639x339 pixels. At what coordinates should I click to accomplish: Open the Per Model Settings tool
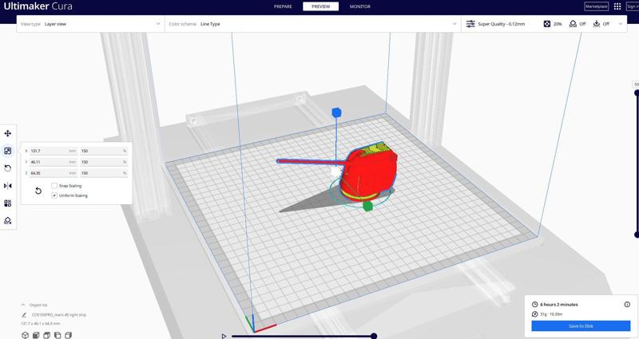8,203
